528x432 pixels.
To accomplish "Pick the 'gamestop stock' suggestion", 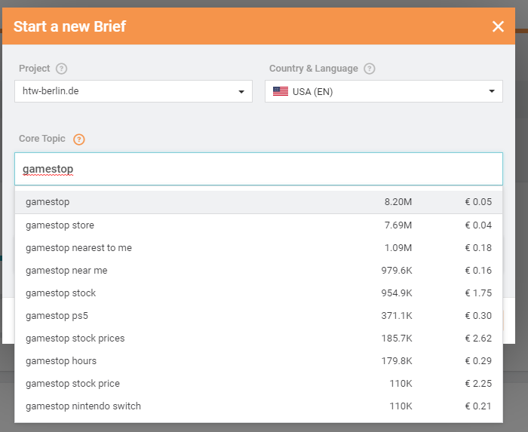I will pos(259,293).
